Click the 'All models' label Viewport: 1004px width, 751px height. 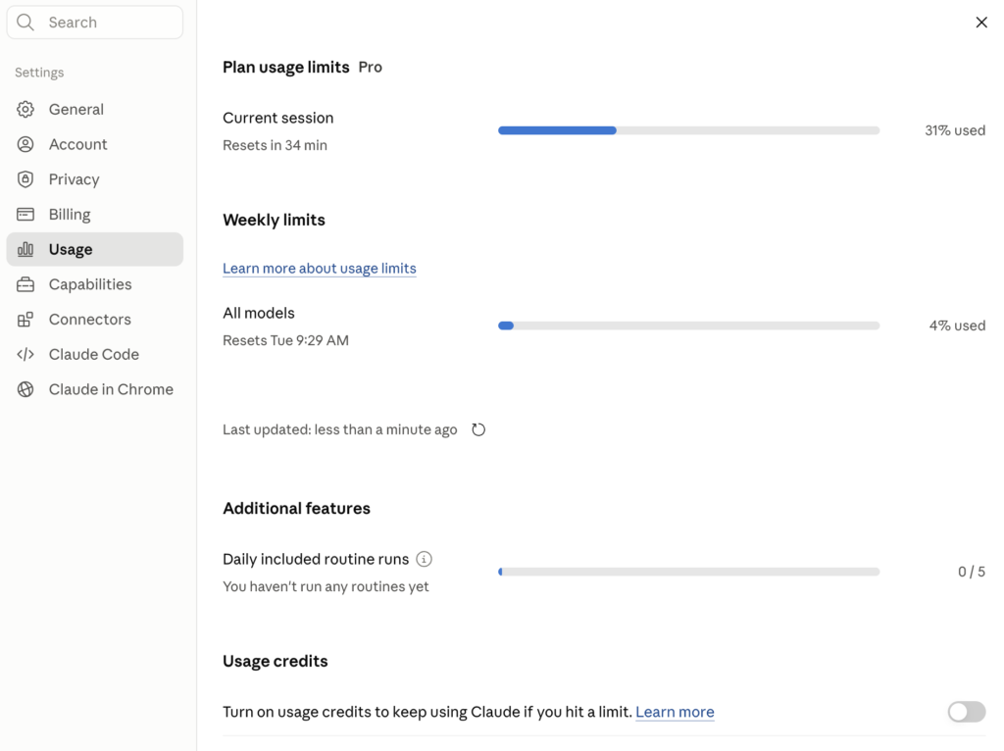click(259, 313)
